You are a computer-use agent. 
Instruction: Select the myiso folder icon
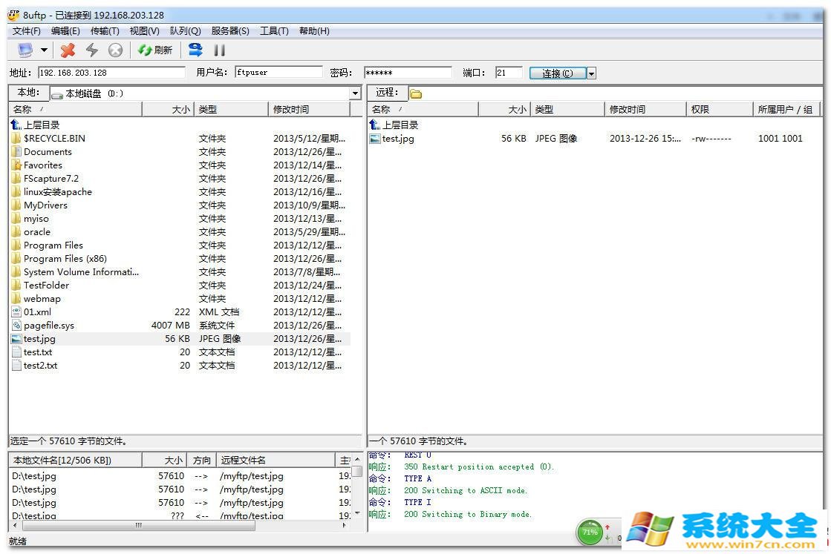(x=16, y=219)
